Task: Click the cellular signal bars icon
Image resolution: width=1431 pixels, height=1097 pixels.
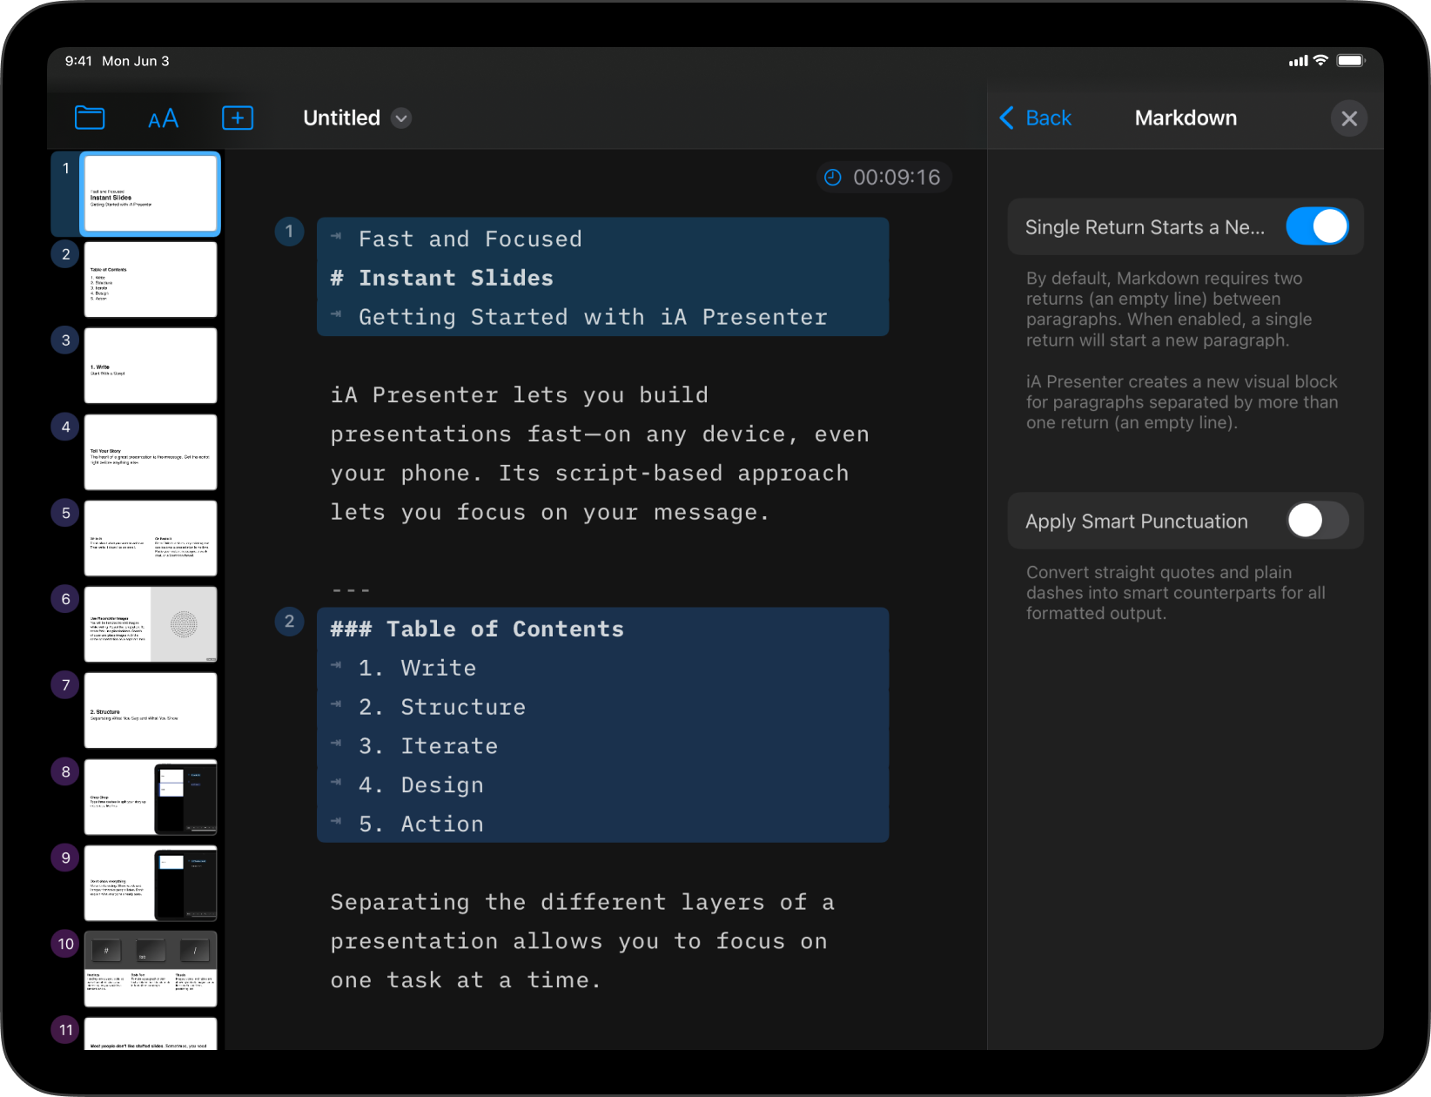Action: click(1298, 61)
